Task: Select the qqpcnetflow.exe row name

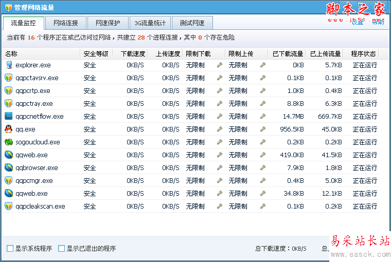Action: (x=40, y=116)
